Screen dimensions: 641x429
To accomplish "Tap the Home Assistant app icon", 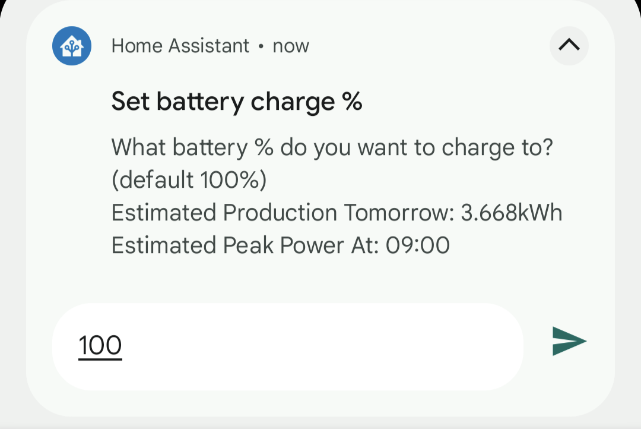I will [72, 46].
